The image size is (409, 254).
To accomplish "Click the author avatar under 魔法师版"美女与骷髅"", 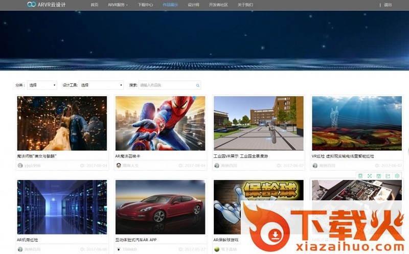I will [20, 166].
